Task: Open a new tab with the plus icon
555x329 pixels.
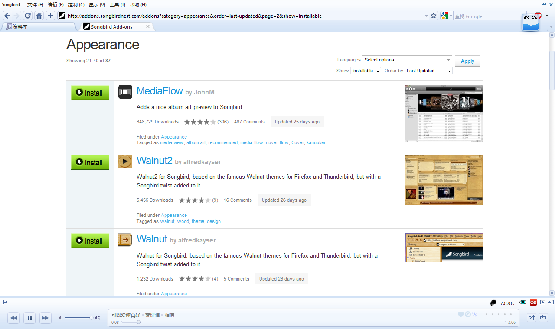Action: (x=51, y=16)
